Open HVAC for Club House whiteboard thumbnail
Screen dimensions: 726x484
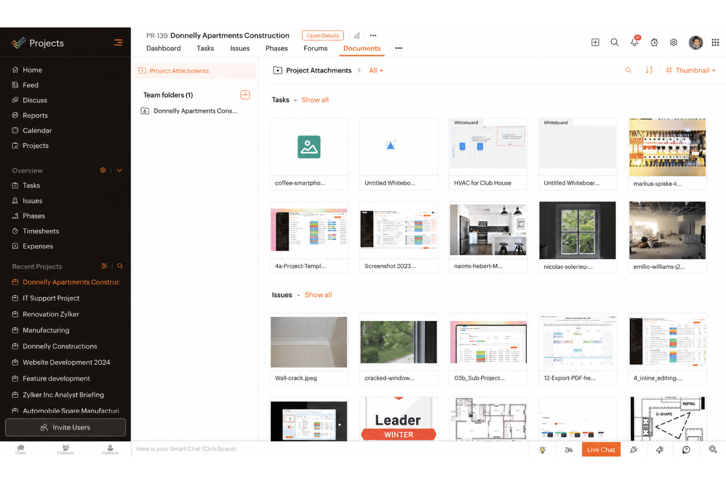click(x=488, y=154)
